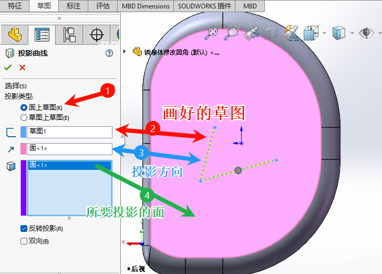Image resolution: width=382 pixels, height=274 pixels.
Task: Open the DimXpertManager crosshair tab
Action: pos(97,35)
